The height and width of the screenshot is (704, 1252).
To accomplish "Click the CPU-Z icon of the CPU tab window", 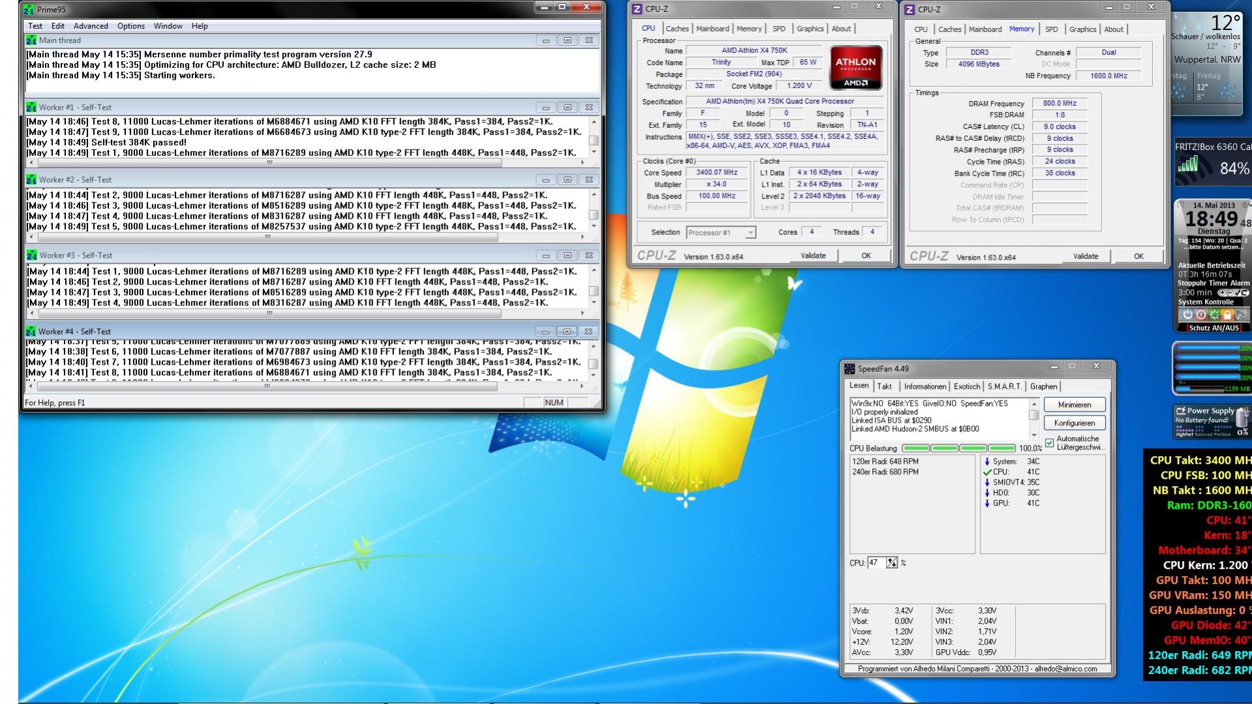I will [637, 9].
